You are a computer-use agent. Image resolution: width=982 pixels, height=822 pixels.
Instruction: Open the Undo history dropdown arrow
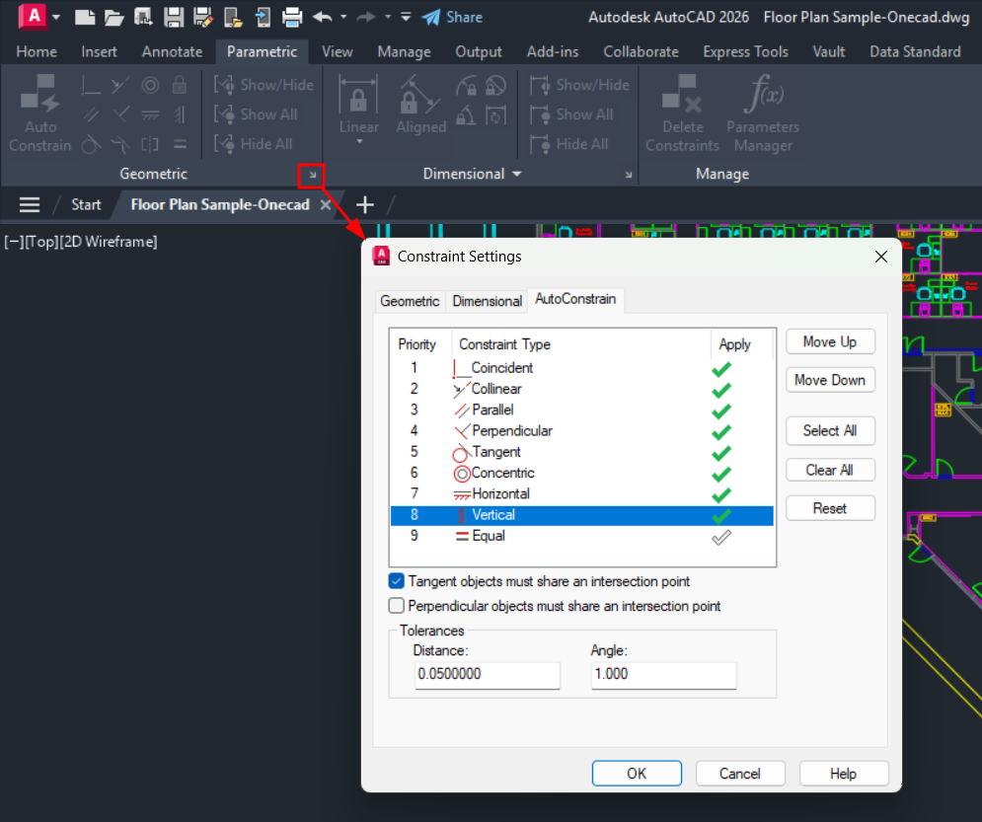pos(343,18)
